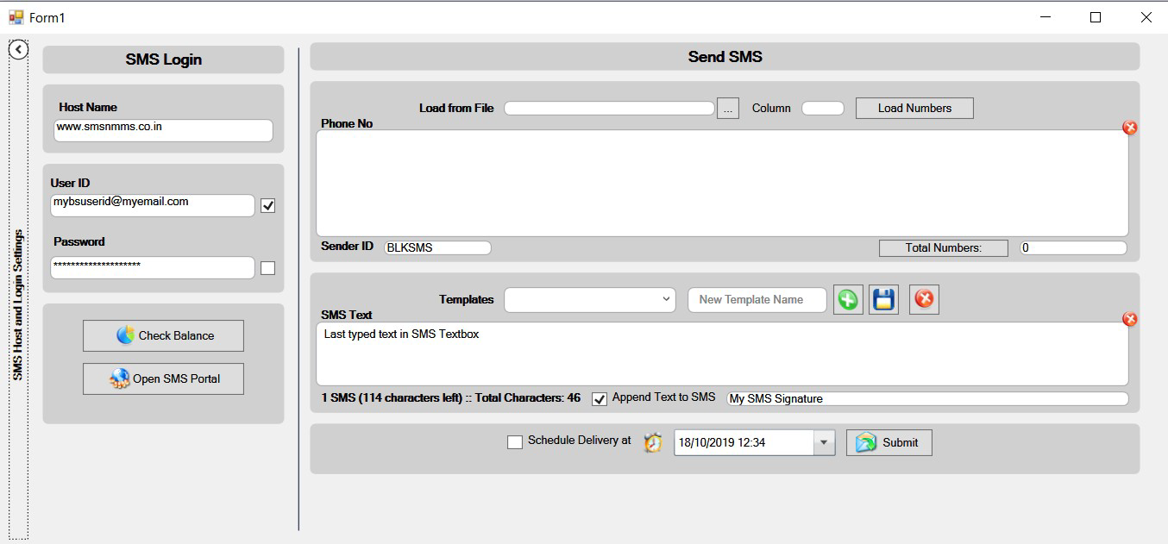This screenshot has height=544, width=1168.
Task: Open the Templates dropdown
Action: 589,299
